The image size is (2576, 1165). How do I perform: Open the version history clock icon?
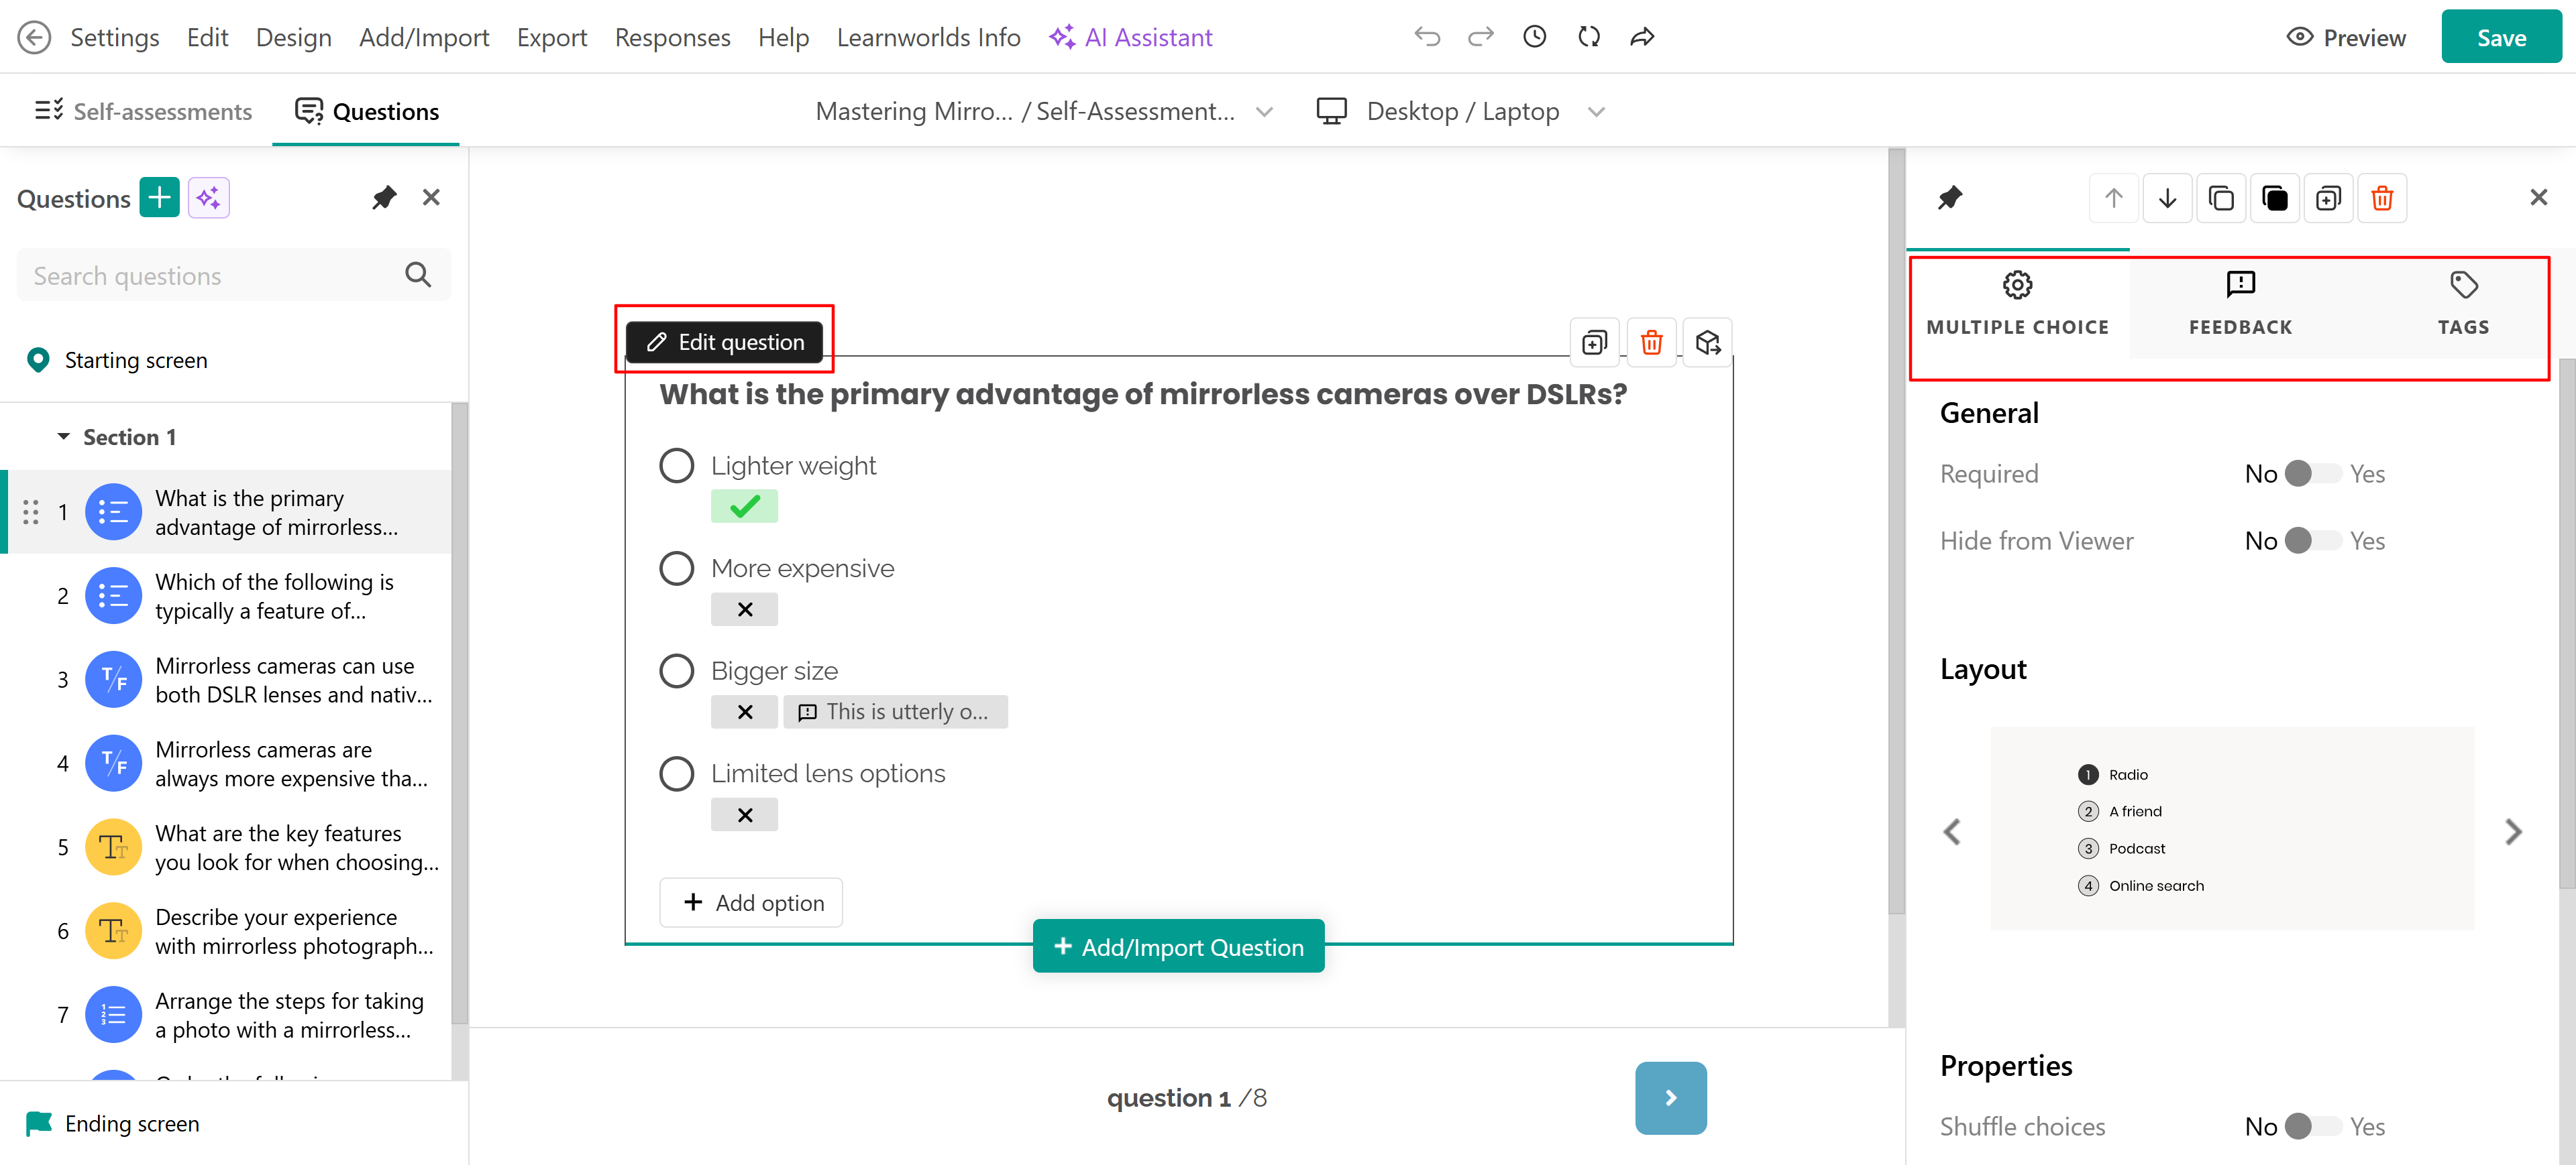1534,37
